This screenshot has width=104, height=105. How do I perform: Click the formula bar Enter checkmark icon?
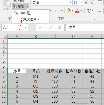(50, 27)
